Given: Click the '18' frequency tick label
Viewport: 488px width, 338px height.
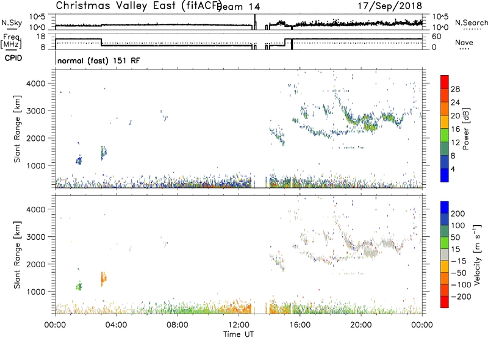Looking at the screenshot, I should [41, 37].
